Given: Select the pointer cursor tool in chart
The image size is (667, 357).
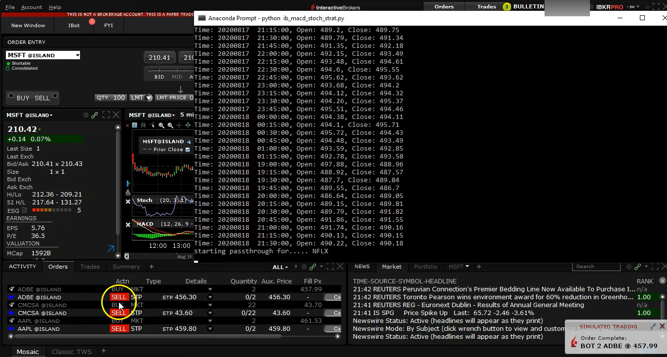Looking at the screenshot, I should point(153,125).
